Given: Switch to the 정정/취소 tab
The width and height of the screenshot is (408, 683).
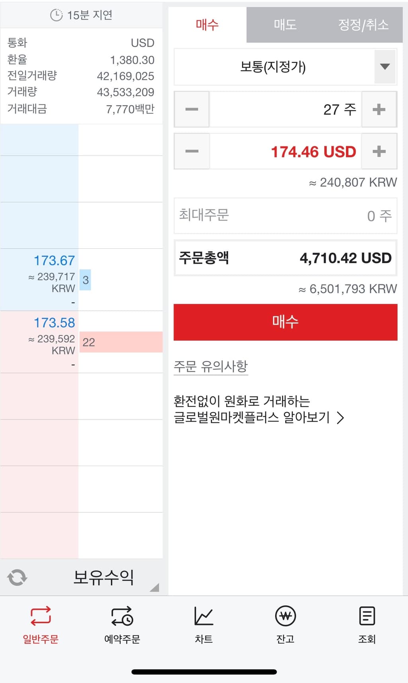Looking at the screenshot, I should coord(363,25).
